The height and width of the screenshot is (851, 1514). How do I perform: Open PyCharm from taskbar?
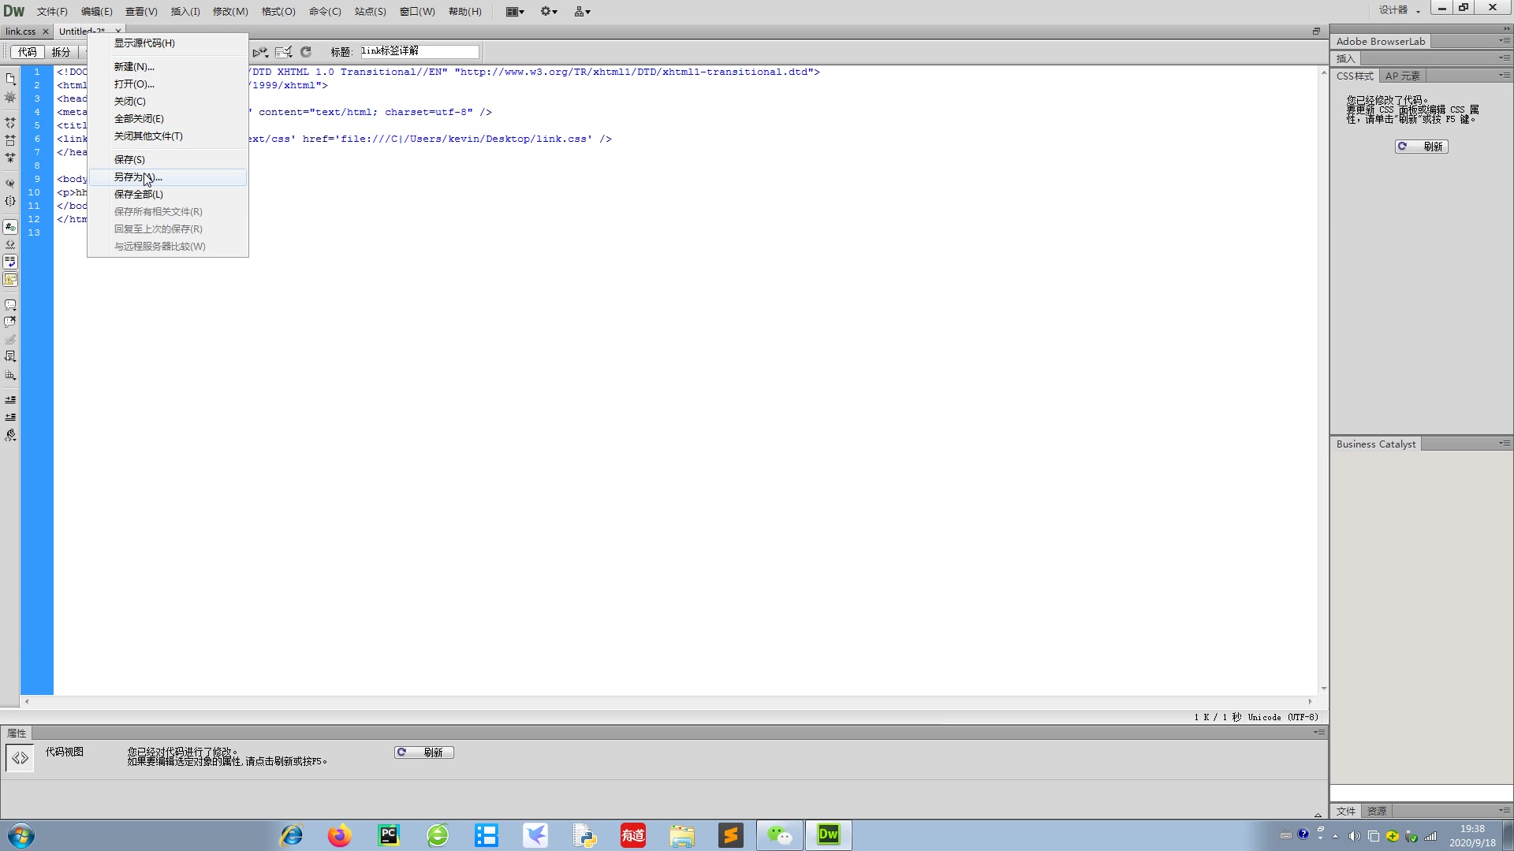[389, 835]
